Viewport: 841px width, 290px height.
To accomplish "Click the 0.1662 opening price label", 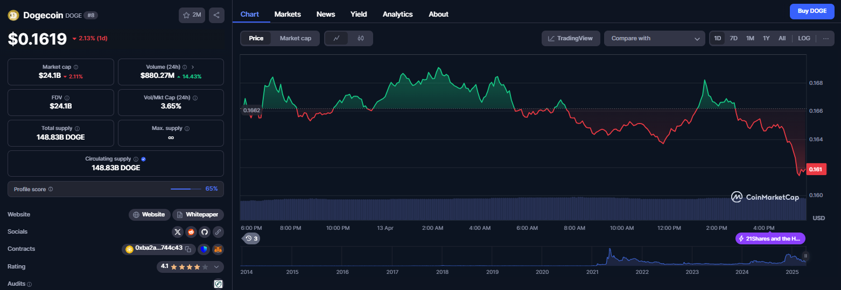I will pos(251,110).
